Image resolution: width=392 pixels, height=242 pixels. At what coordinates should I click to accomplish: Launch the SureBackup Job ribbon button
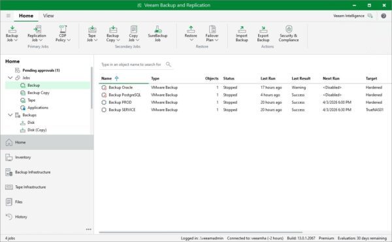coord(157,33)
